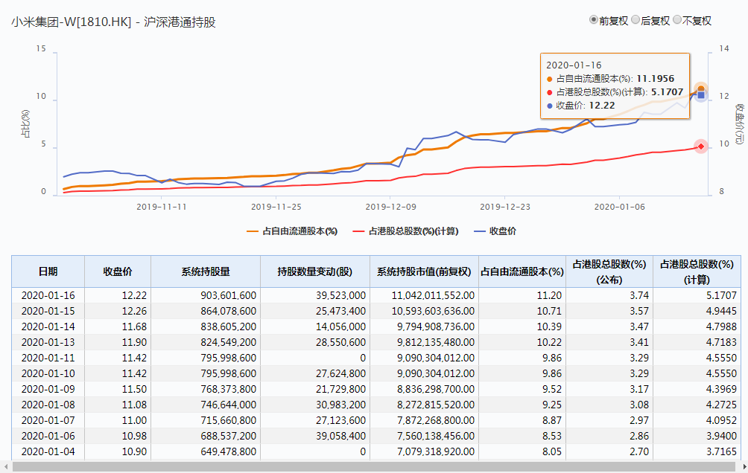Click the orange data point marker on chart

(x=701, y=89)
